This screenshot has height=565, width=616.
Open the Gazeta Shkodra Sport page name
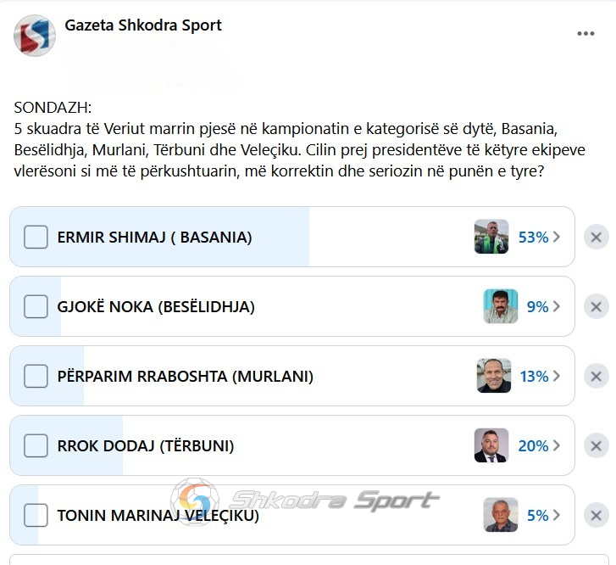143,25
